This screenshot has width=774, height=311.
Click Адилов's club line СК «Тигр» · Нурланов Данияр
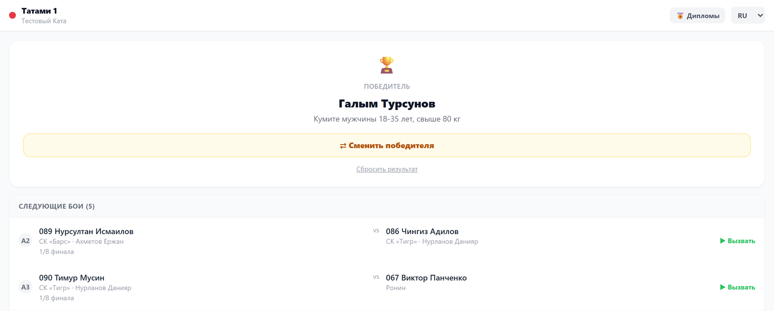432,241
